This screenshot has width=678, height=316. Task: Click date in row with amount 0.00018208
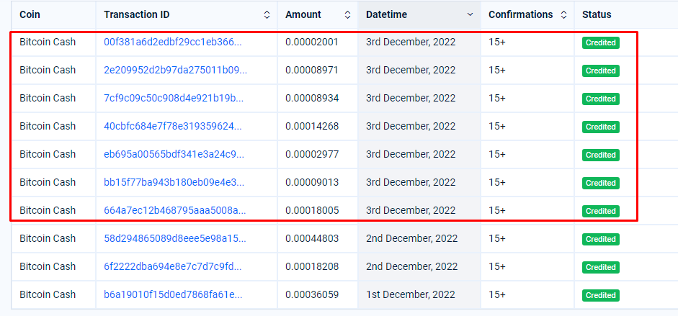[411, 266]
